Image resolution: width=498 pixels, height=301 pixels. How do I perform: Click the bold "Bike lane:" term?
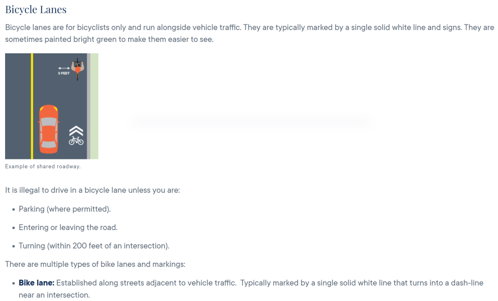[x=36, y=283]
